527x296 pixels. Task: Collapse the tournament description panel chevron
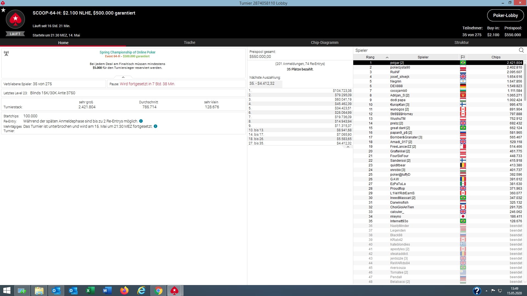[x=123, y=77]
